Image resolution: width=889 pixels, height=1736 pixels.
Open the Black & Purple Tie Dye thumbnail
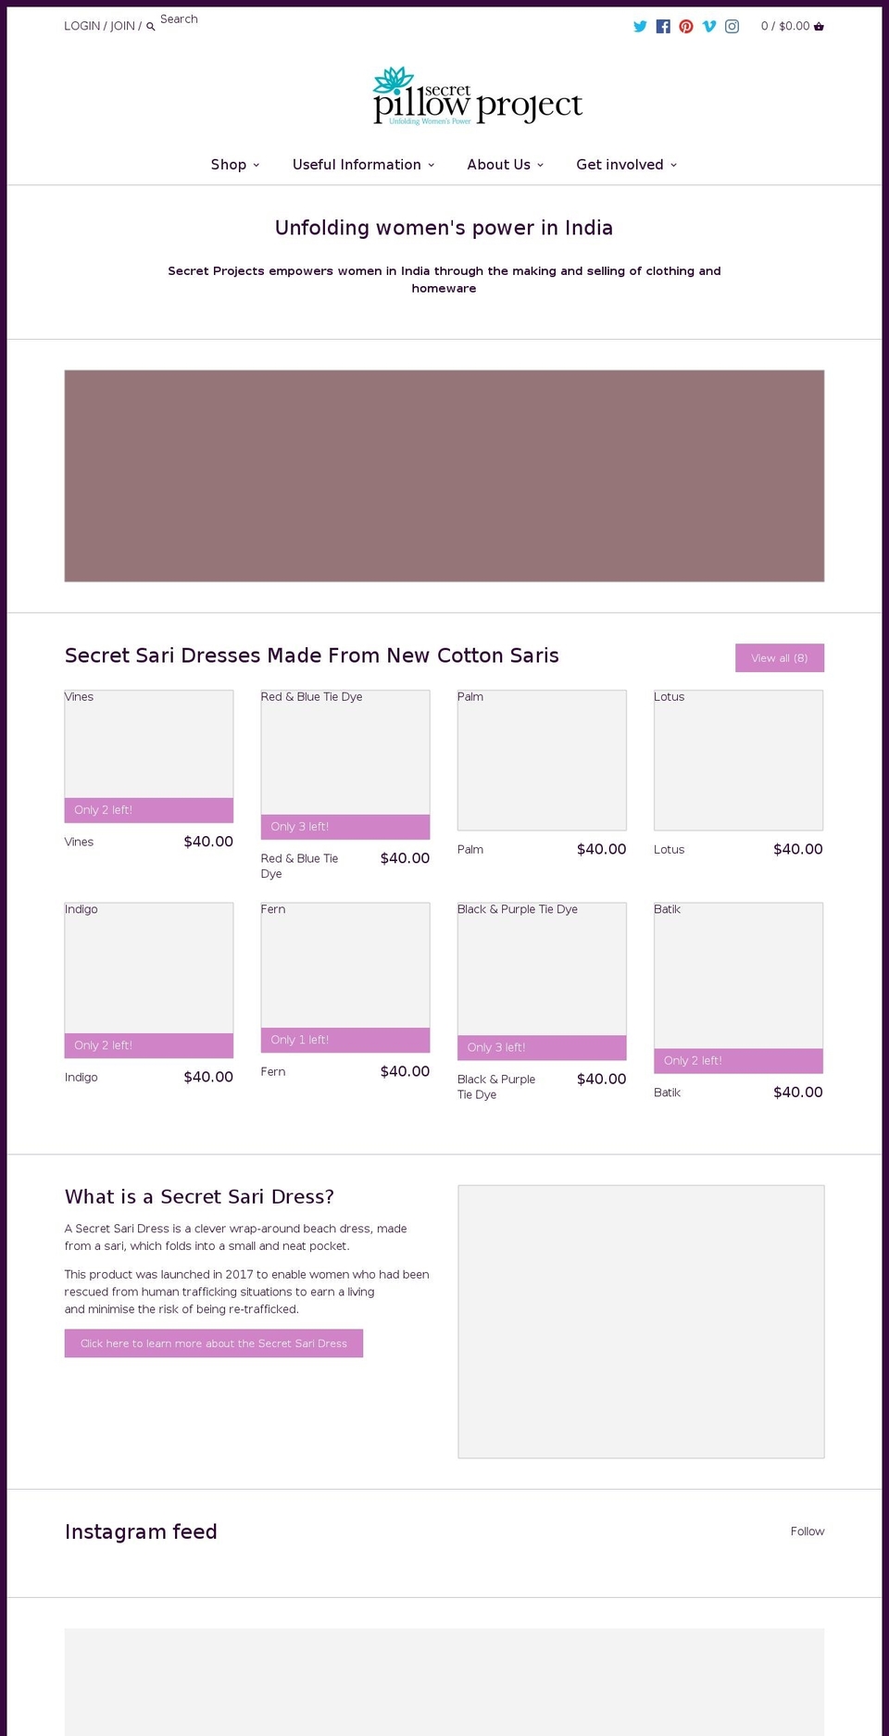542,980
